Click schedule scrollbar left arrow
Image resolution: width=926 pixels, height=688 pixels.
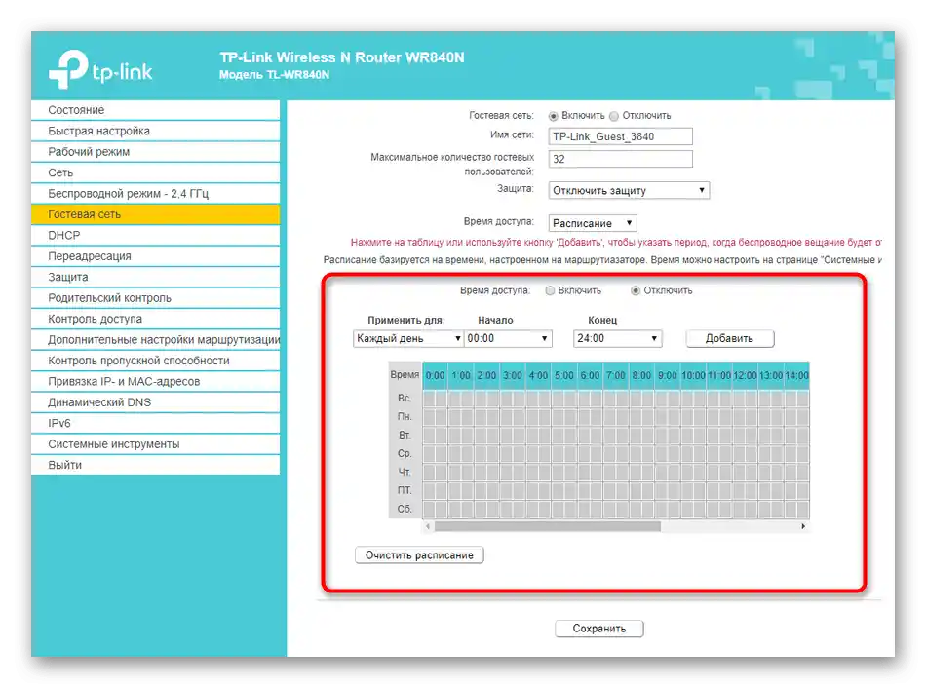(428, 526)
